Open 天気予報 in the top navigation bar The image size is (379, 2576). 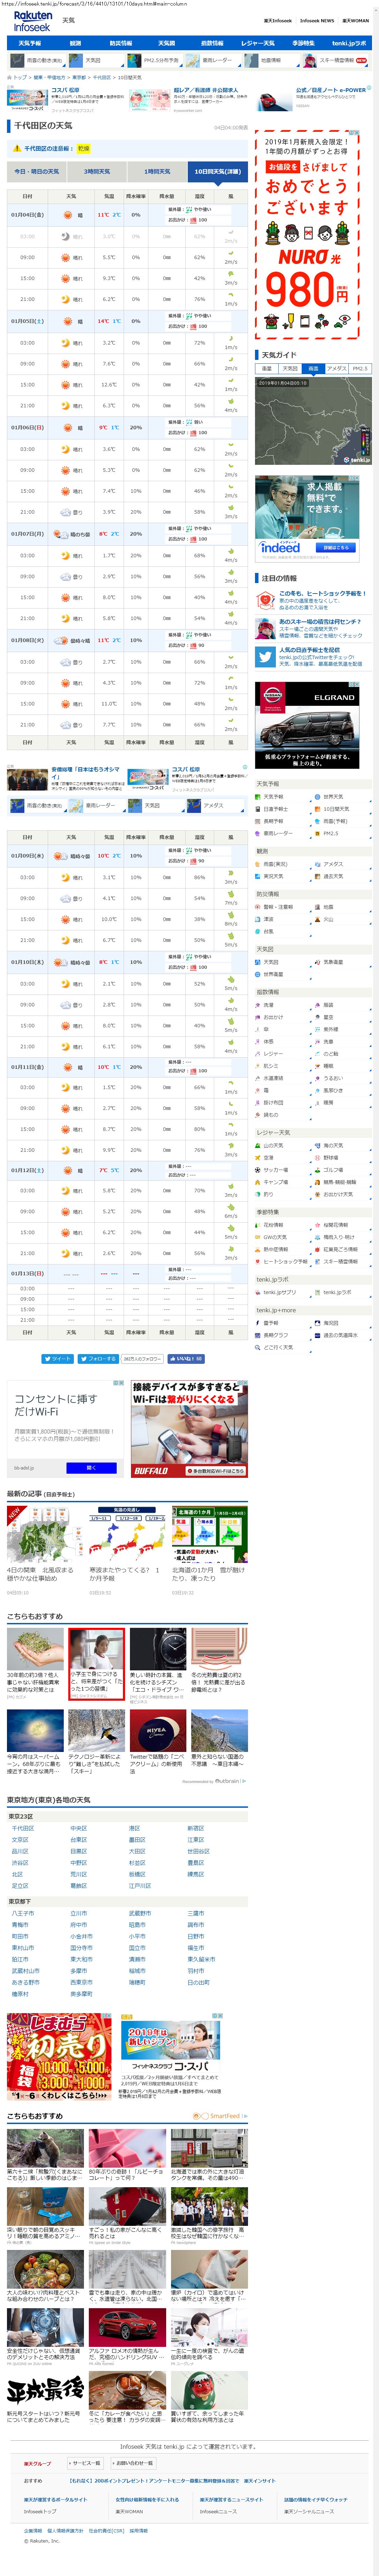[30, 44]
